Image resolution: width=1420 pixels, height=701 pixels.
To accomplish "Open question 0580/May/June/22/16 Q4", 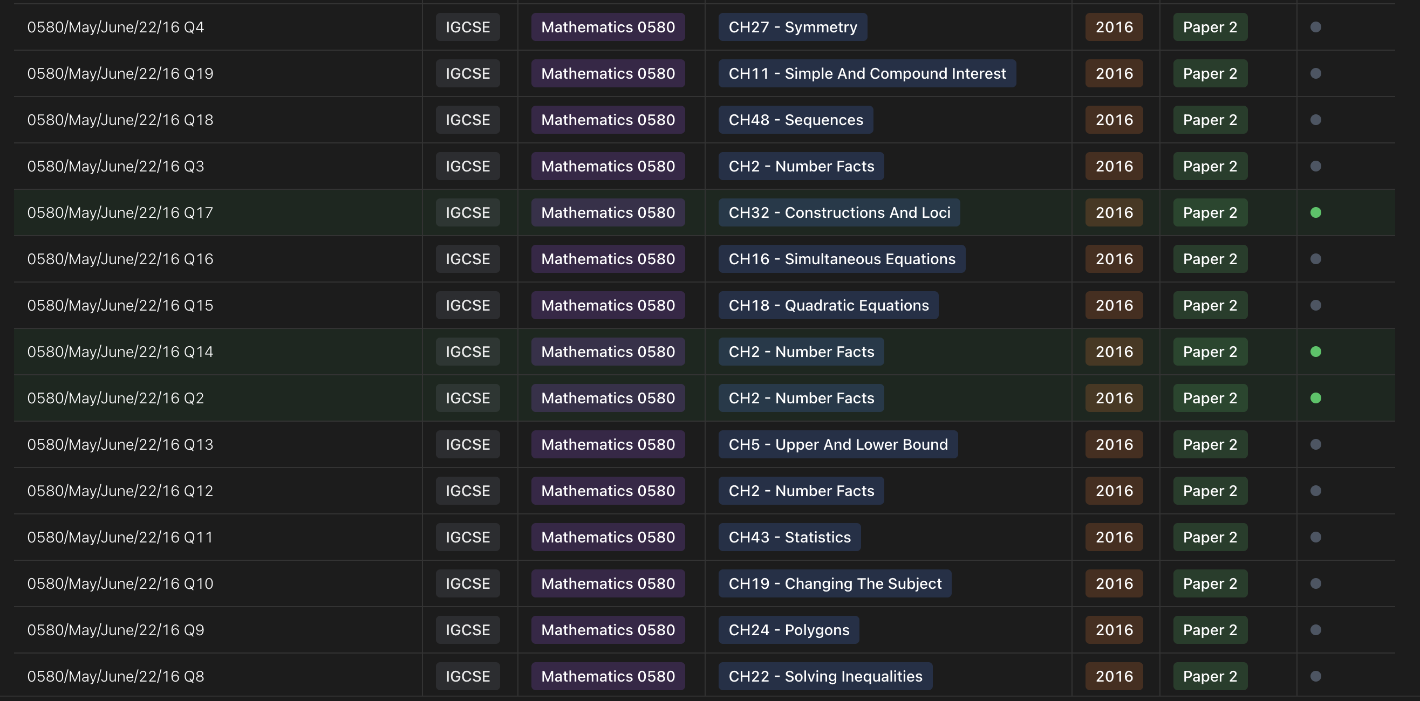I will coord(117,26).
